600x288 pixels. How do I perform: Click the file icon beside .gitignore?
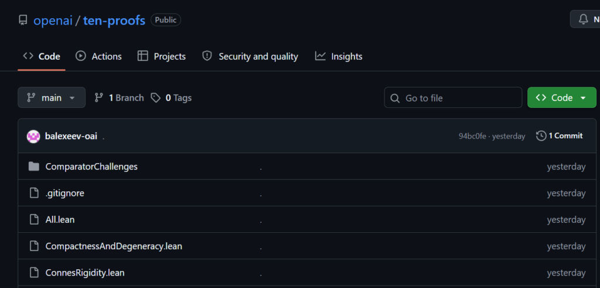(x=34, y=194)
